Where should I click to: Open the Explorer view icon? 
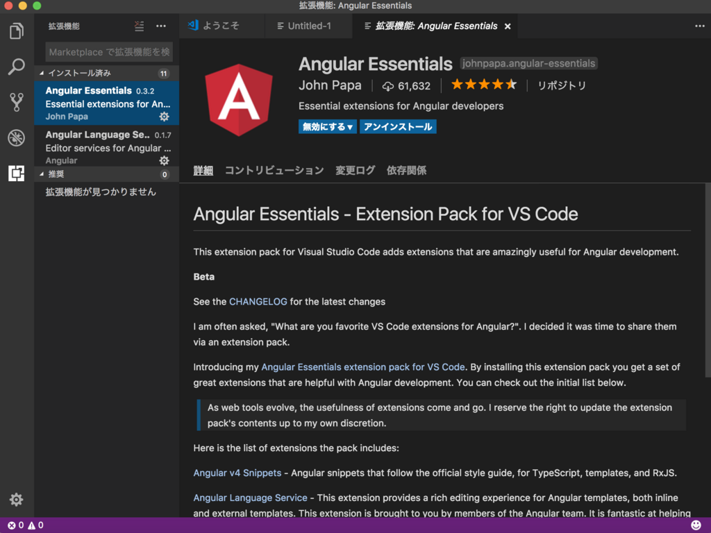[x=16, y=30]
